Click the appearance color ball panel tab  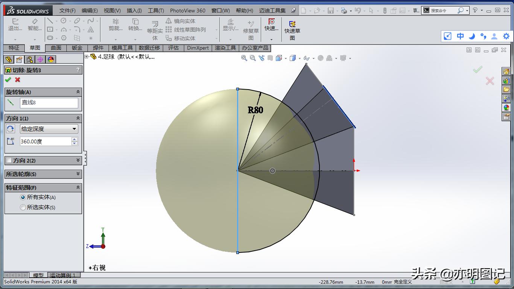[x=51, y=59]
